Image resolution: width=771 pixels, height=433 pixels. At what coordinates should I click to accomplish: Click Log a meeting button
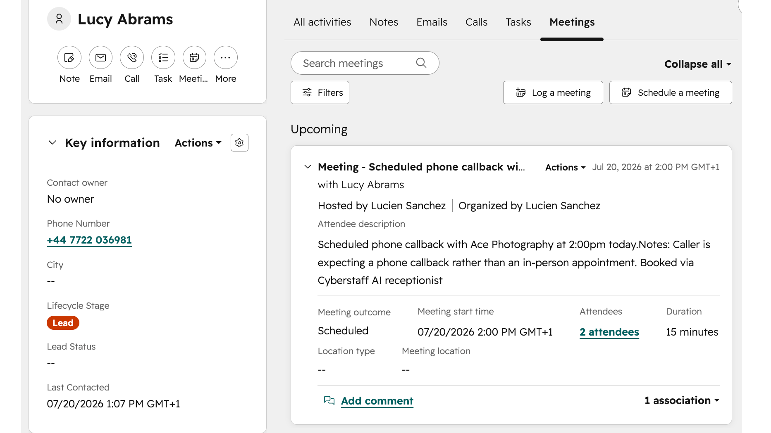click(553, 92)
